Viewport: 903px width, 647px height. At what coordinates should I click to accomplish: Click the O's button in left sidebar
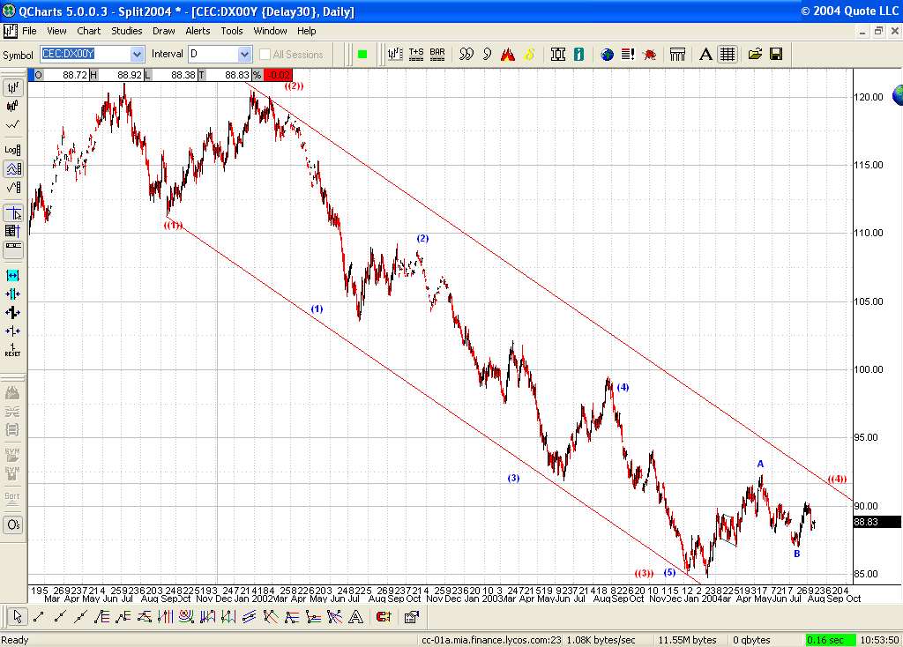pos(12,525)
